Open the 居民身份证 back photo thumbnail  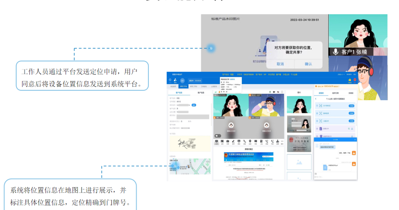[299, 144]
